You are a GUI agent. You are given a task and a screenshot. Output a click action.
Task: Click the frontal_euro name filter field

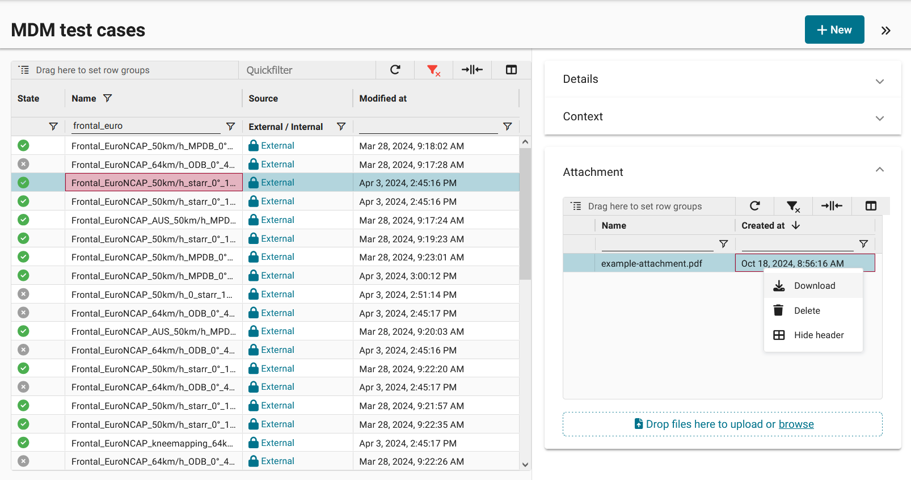146,126
